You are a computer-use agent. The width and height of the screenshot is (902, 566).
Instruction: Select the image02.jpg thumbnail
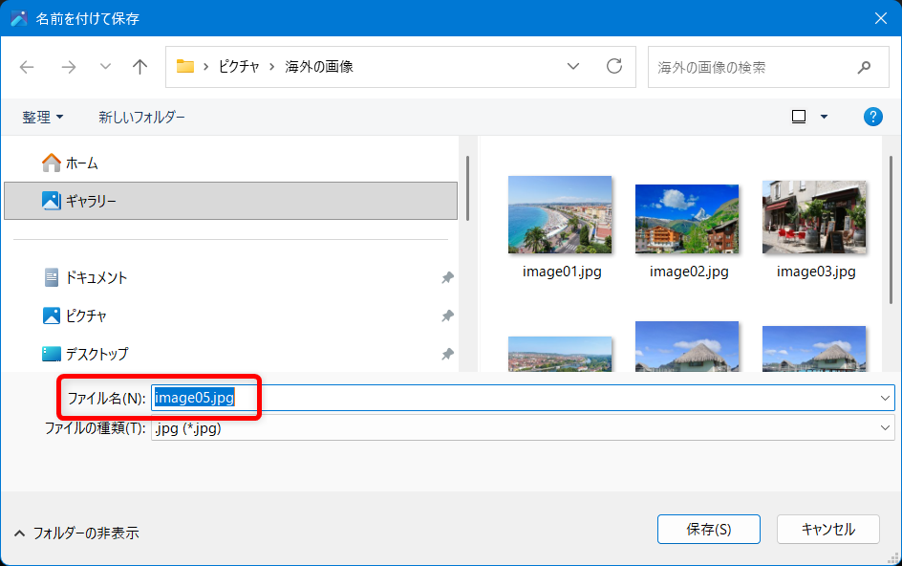[687, 219]
